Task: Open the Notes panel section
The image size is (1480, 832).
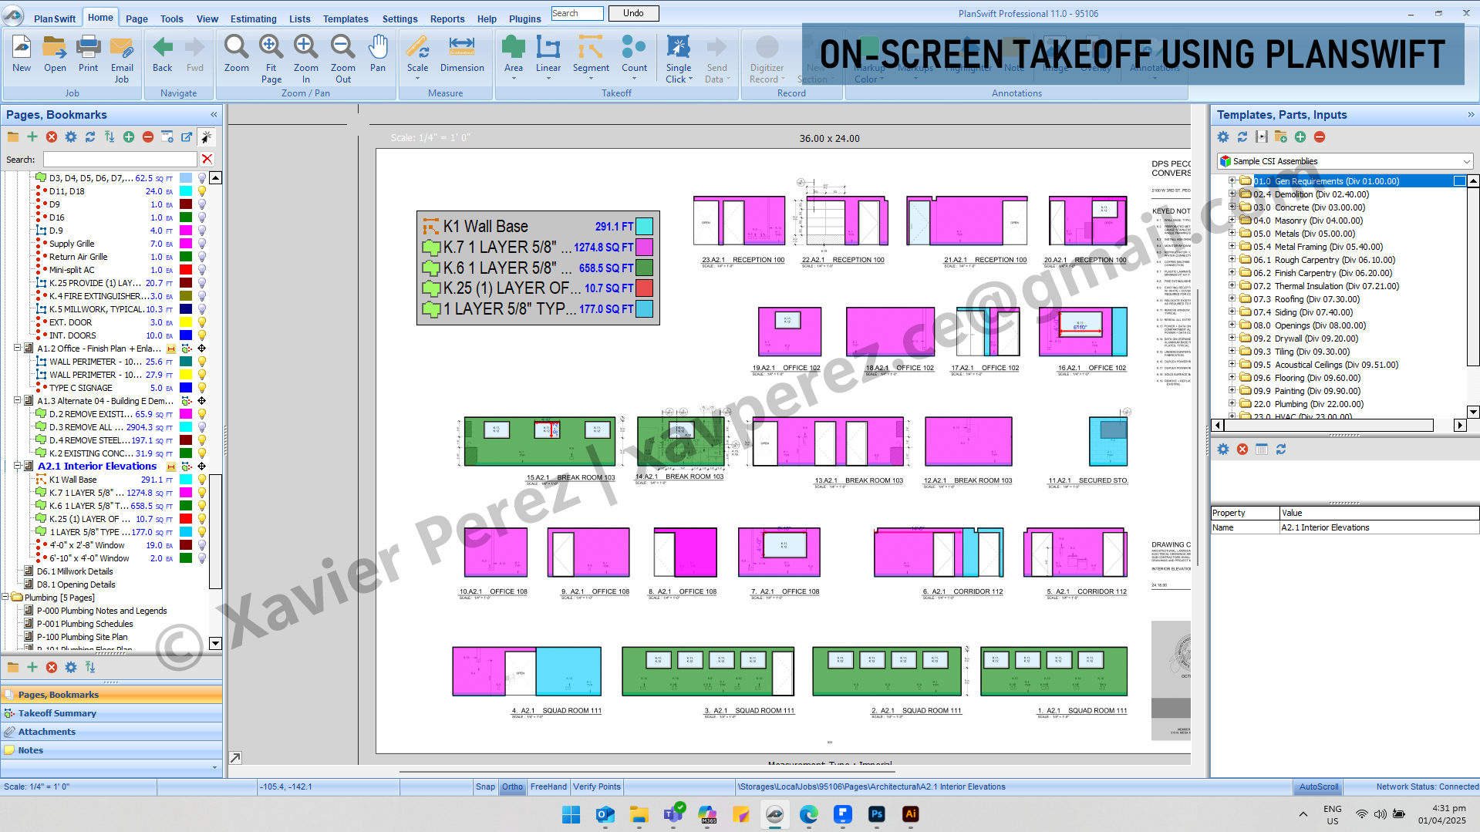Action: pyautogui.click(x=112, y=750)
